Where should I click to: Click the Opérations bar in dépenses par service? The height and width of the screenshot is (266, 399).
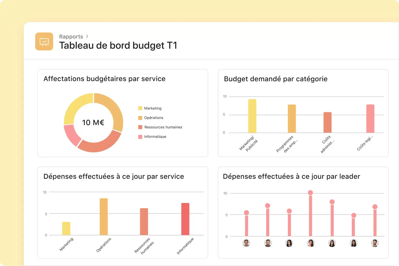click(x=104, y=216)
